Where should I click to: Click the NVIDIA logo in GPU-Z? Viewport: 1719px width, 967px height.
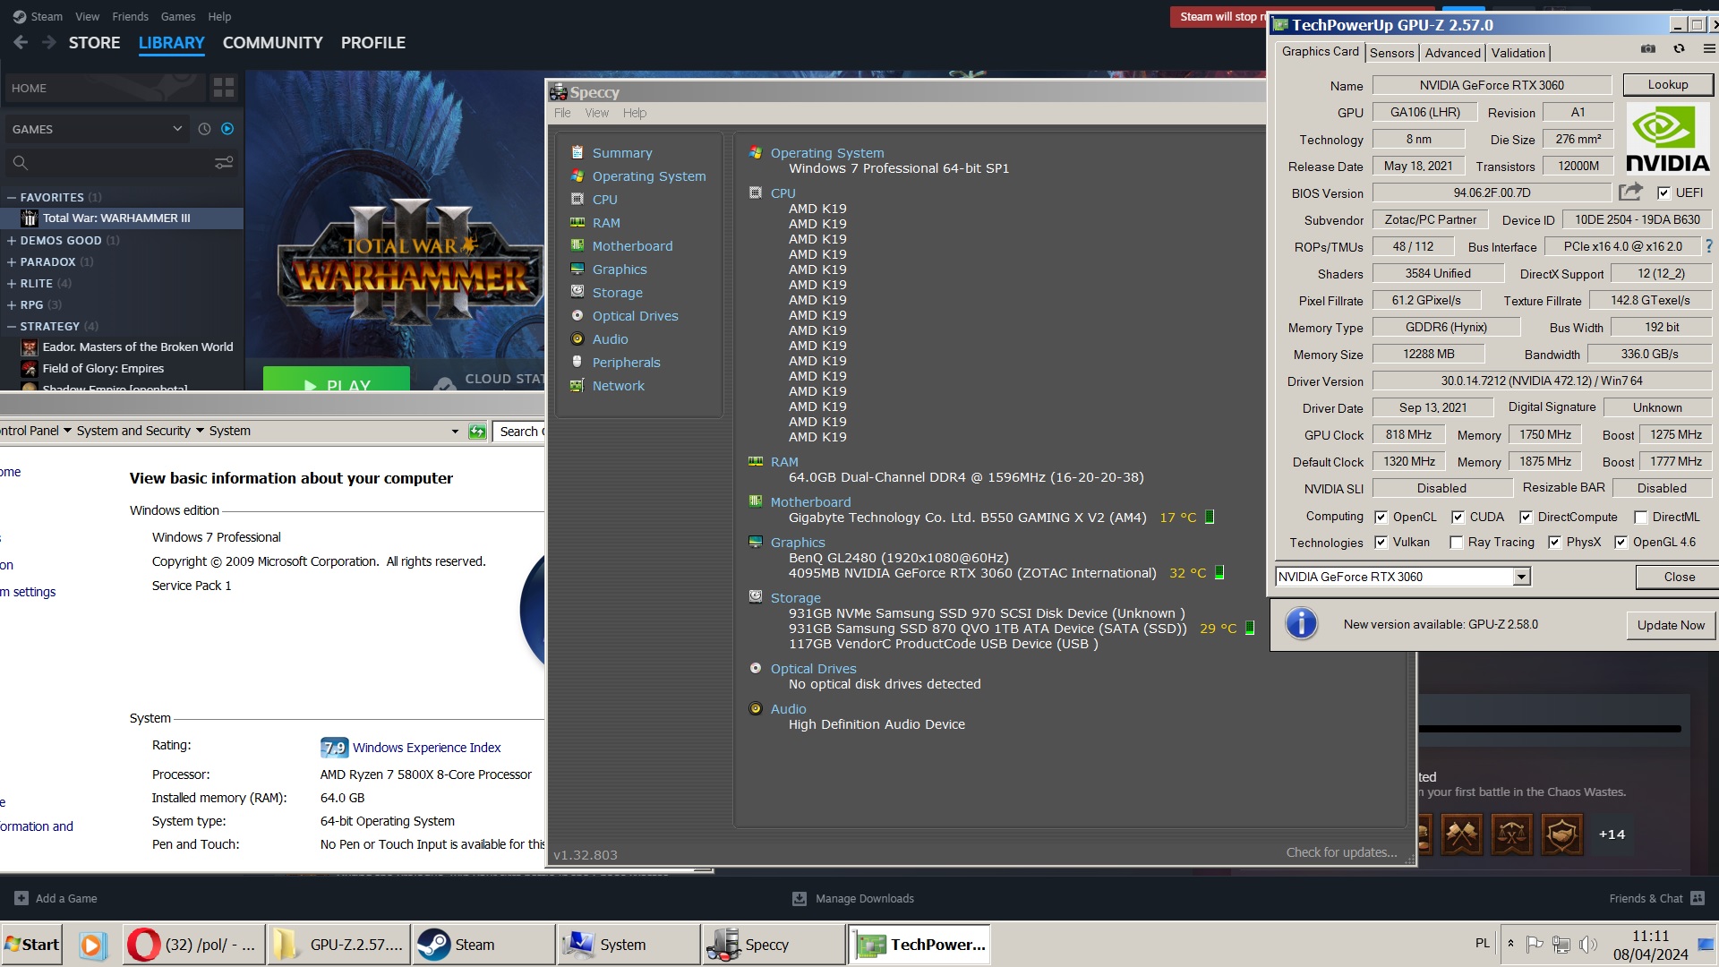point(1667,137)
